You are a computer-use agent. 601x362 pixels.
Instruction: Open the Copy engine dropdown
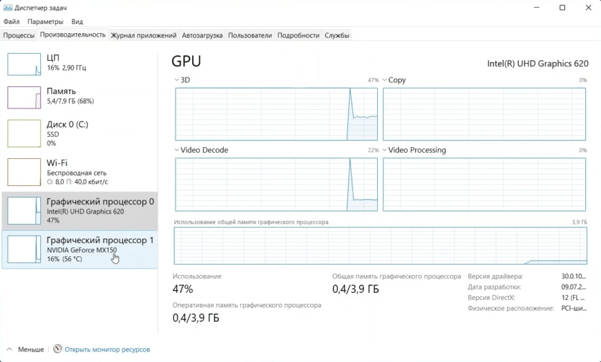385,80
